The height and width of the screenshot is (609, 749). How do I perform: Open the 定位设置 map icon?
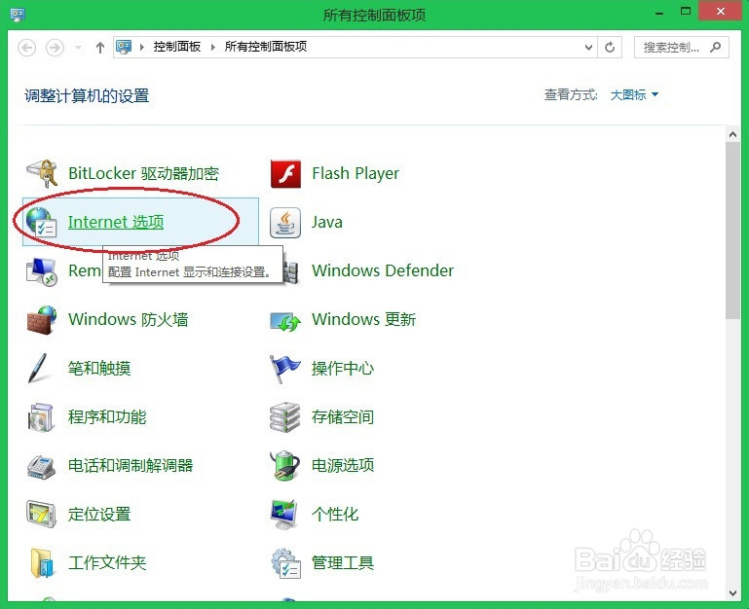click(x=42, y=515)
